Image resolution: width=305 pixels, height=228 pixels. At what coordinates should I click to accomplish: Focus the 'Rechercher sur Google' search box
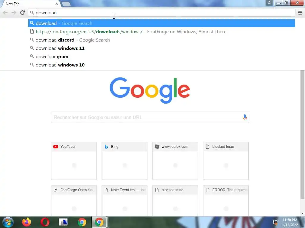pyautogui.click(x=150, y=117)
